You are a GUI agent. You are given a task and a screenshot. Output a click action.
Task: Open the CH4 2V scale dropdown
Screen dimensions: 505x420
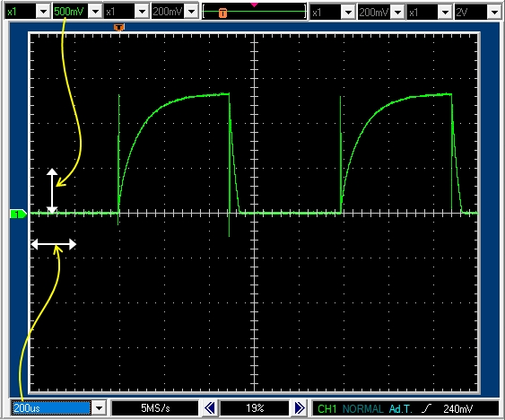(x=494, y=13)
